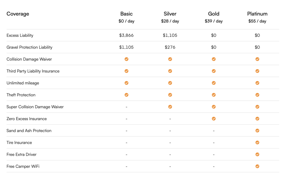Screen dimensions: 285x178
Task: Click Platinum Sand and Ash Protection checkmark
Action: coord(257,131)
